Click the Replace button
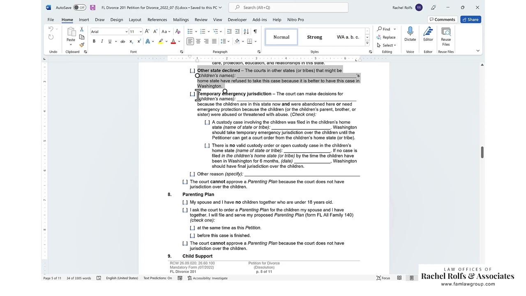 (x=386, y=37)
